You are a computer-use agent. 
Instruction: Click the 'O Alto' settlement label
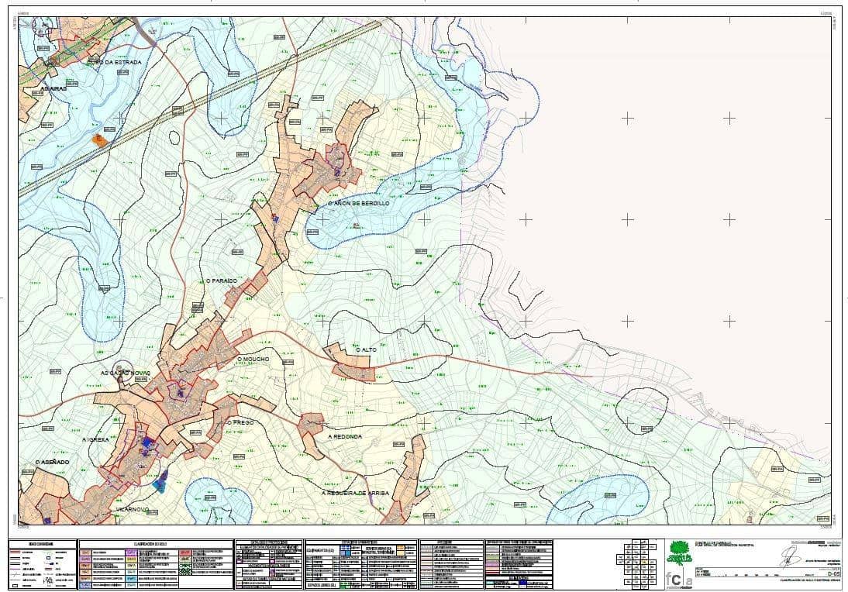(366, 350)
